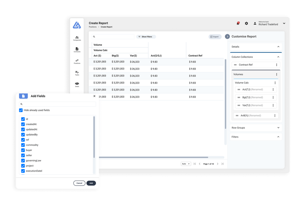
Task: Toggle Hide already used fields checkbox
Action: 21,110
